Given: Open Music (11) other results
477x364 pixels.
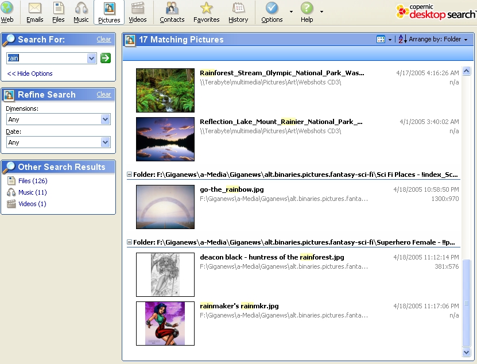Looking at the screenshot, I should pyautogui.click(x=33, y=192).
